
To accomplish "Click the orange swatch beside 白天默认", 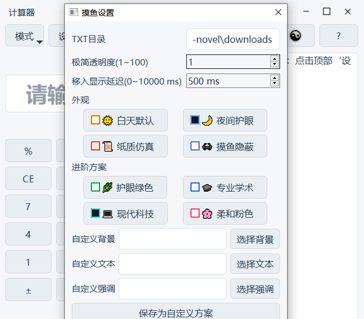I will 95,120.
